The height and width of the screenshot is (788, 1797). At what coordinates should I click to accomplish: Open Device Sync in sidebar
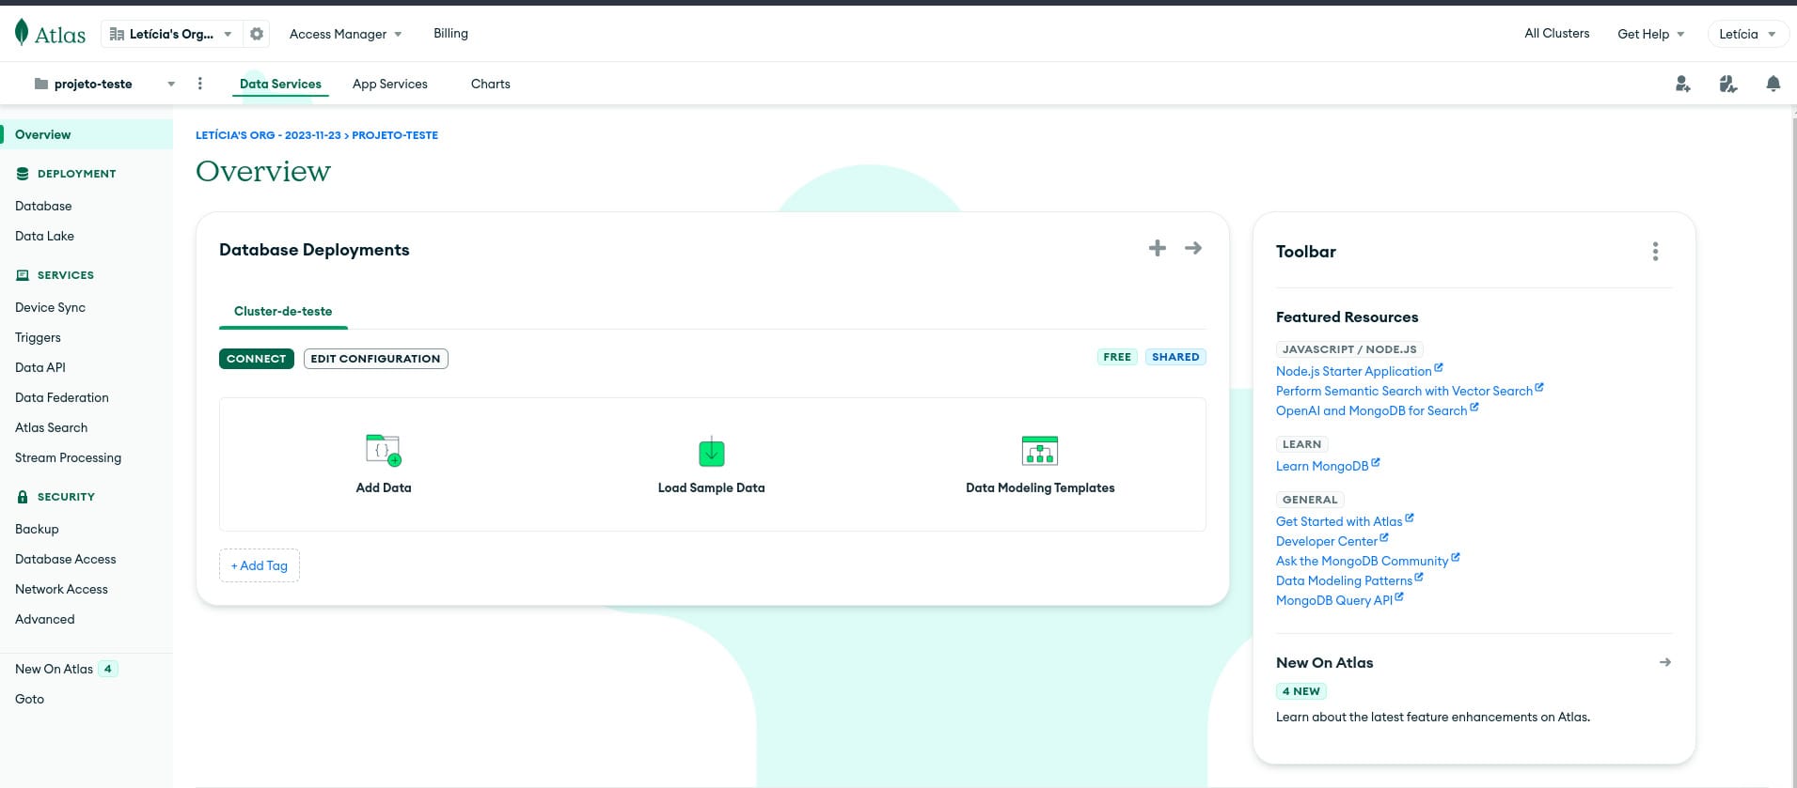point(50,307)
